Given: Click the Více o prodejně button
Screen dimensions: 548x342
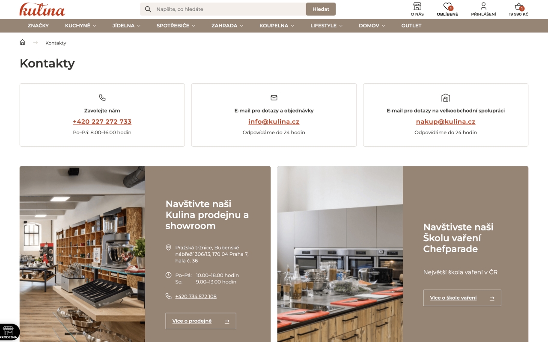Looking at the screenshot, I should tap(201, 321).
